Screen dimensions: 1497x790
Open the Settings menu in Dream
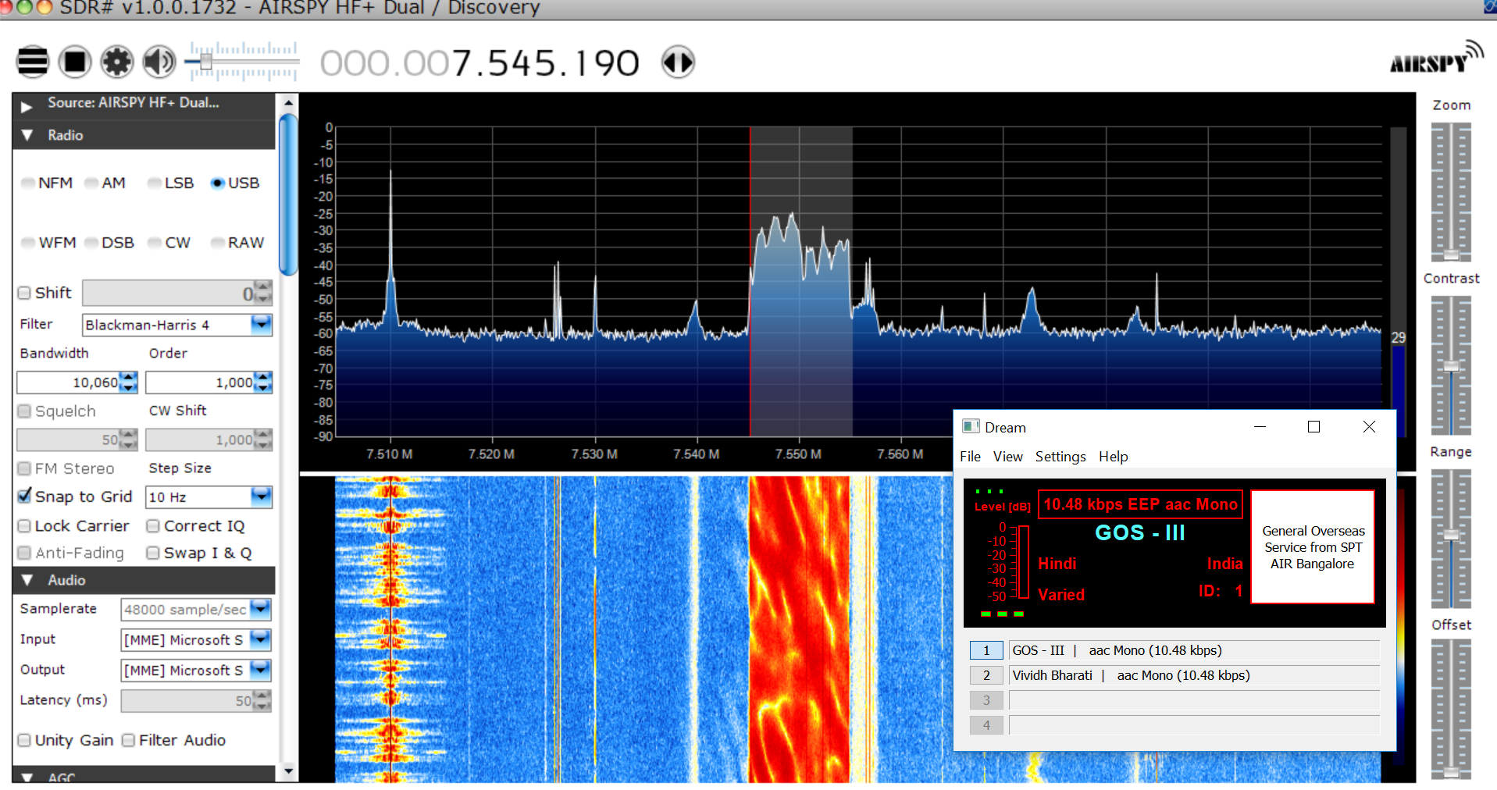coord(1060,457)
